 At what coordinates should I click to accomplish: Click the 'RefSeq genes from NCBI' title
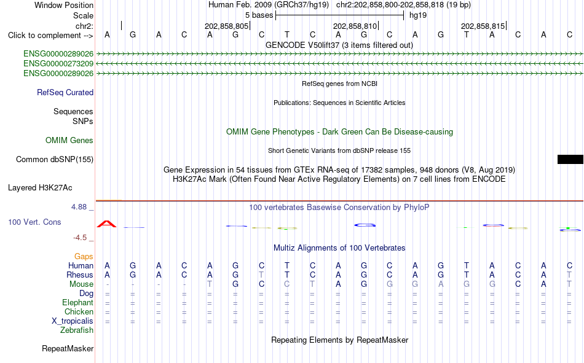click(339, 84)
